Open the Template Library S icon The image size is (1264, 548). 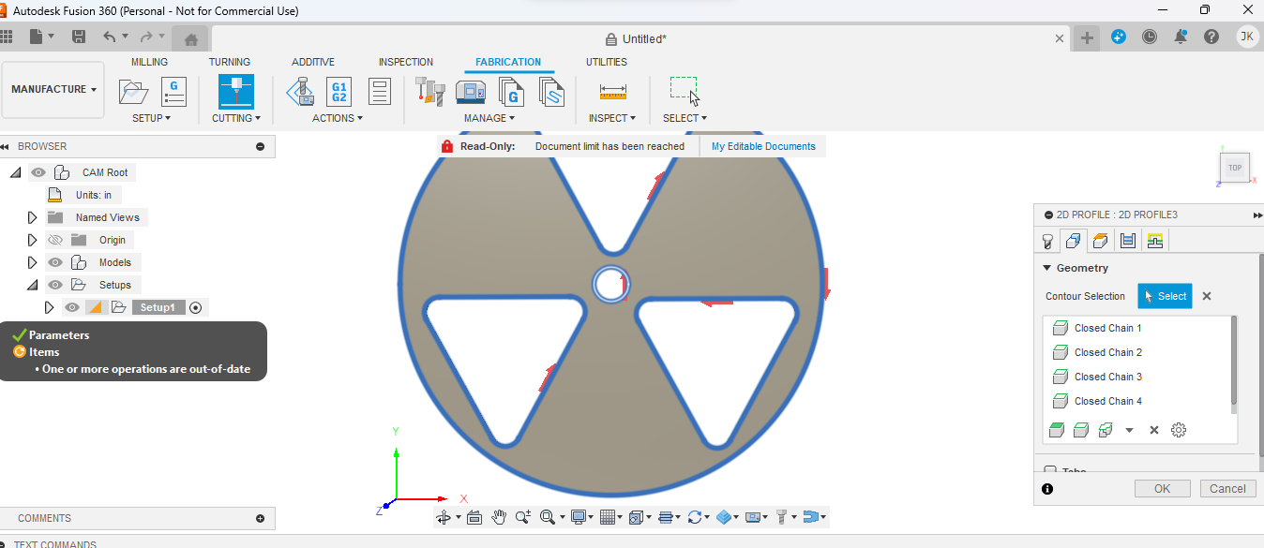pos(551,92)
